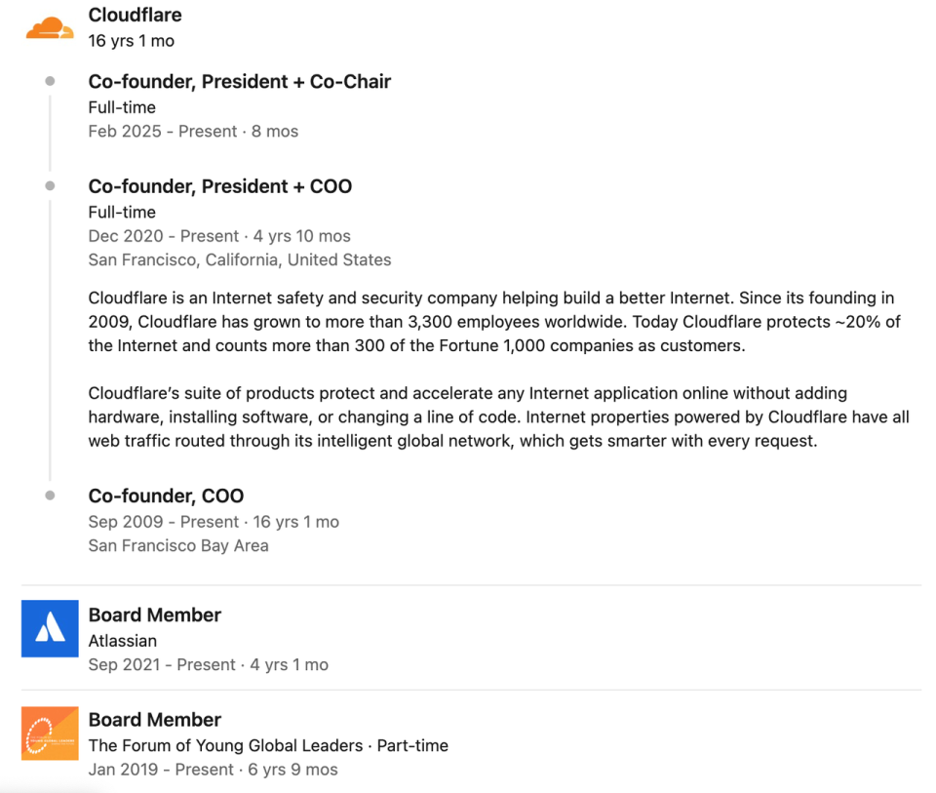936x793 pixels.
Task: Open the Cloudflare company name link
Action: tap(135, 15)
